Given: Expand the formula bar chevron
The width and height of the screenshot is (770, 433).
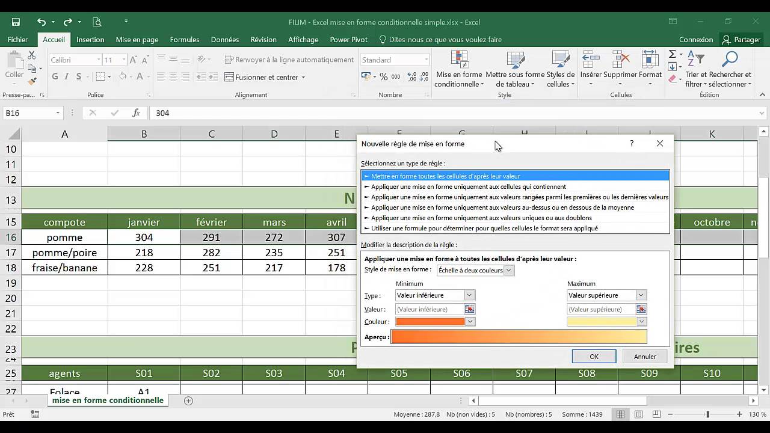Looking at the screenshot, I should click(762, 113).
